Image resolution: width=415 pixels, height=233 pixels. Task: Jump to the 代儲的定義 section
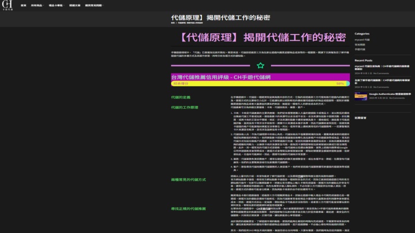point(180,97)
